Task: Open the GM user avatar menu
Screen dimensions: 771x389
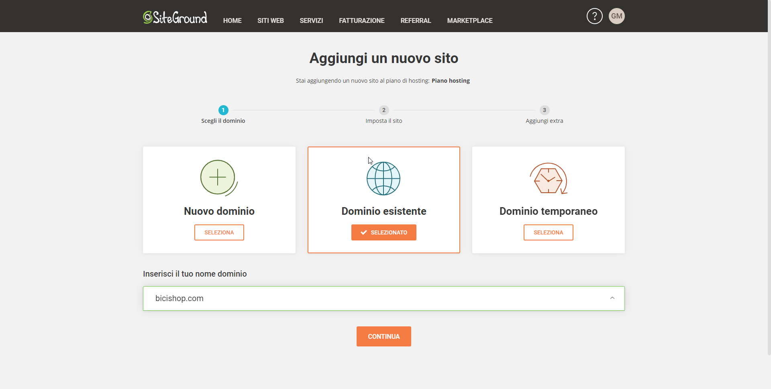Action: click(616, 16)
